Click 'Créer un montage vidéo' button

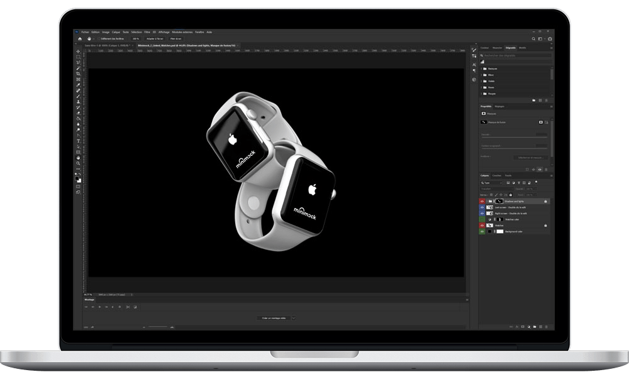[x=274, y=318]
